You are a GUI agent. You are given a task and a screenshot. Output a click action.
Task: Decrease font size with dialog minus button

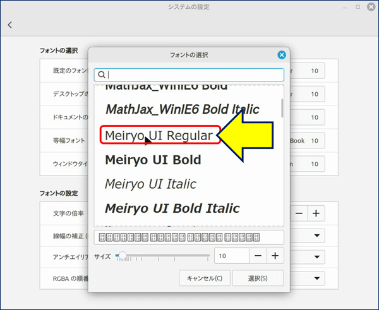[x=258, y=256]
